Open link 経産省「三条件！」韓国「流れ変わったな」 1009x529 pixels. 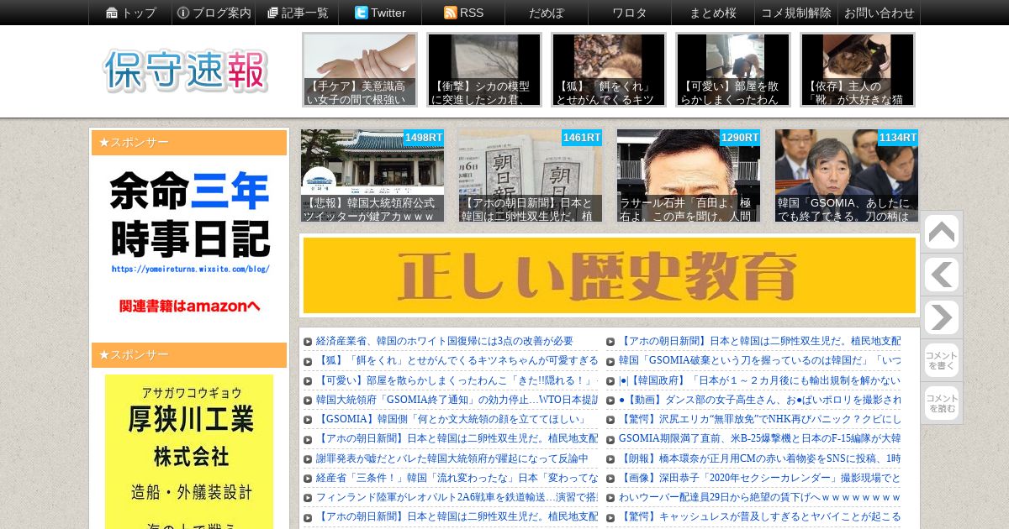457,478
